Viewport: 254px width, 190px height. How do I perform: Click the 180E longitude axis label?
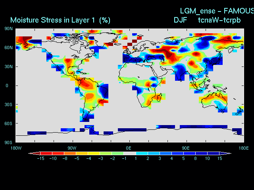pos(243,148)
